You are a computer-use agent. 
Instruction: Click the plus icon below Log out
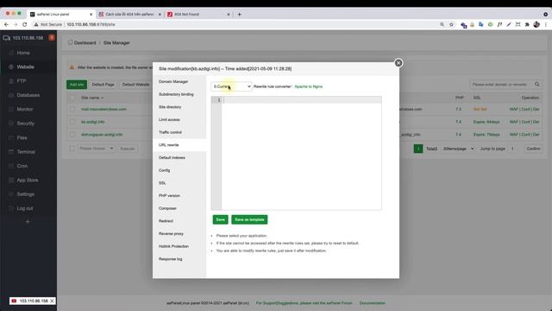(x=28, y=221)
